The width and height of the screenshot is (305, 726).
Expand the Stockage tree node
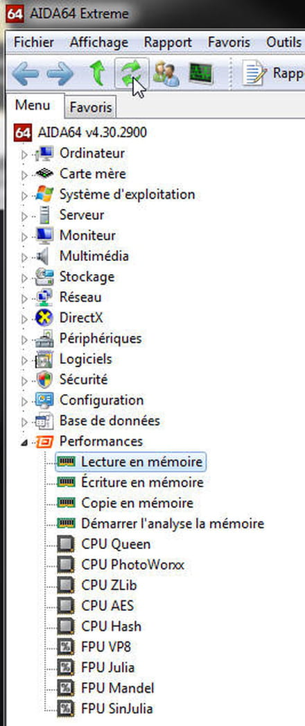24,278
